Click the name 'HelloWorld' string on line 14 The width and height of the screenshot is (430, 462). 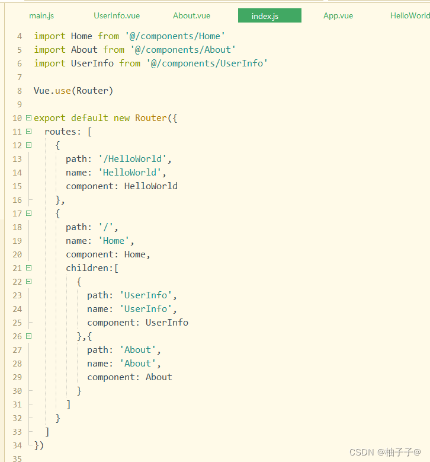pos(130,173)
